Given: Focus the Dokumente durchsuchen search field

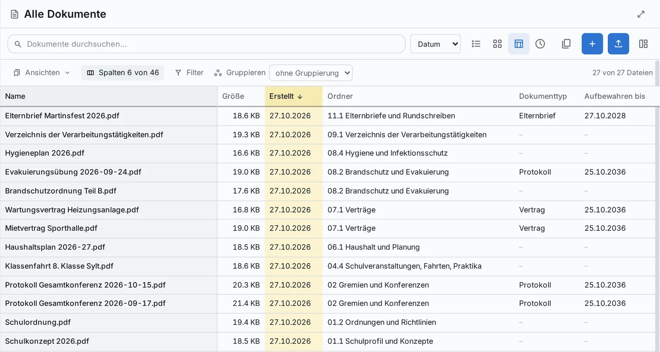Looking at the screenshot, I should 206,44.
